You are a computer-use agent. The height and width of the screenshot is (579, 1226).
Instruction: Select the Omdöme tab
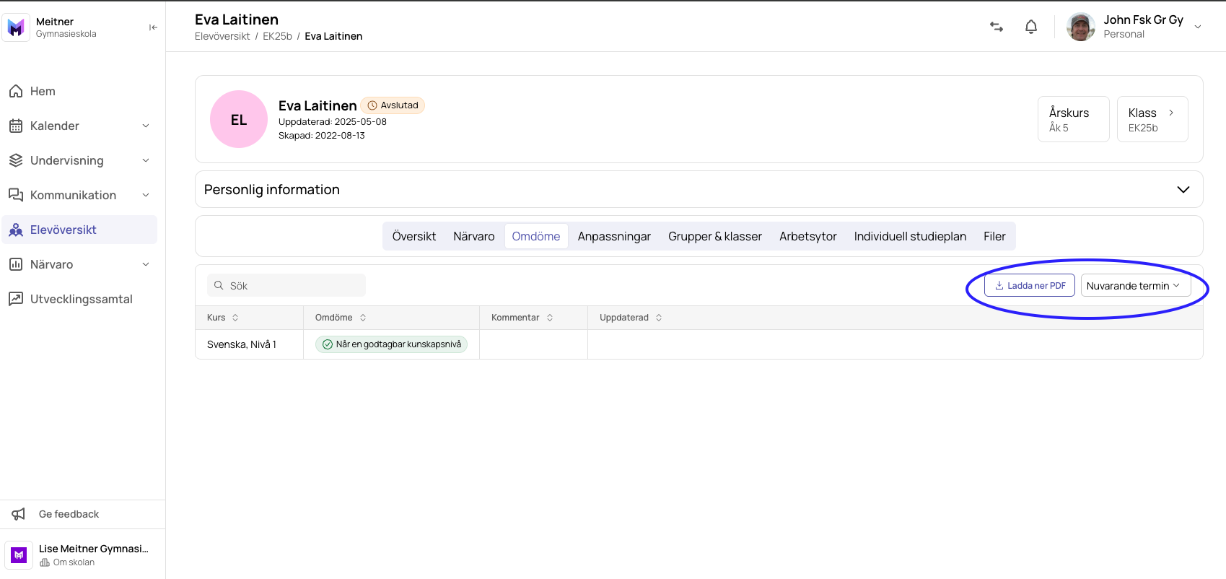[x=536, y=236]
